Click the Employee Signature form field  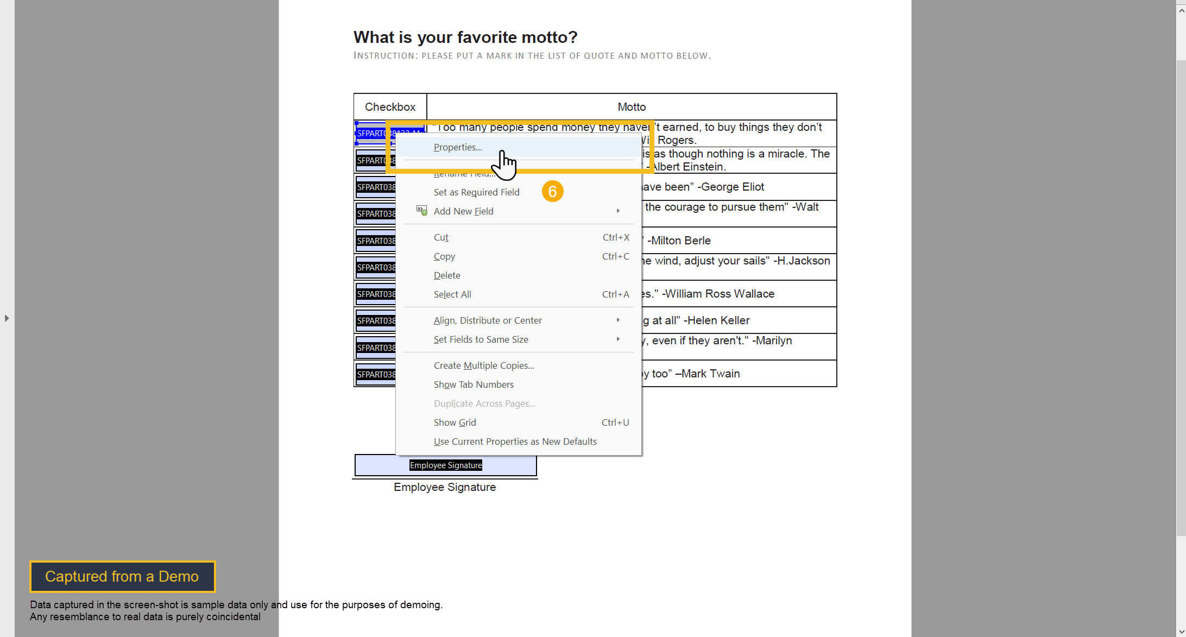445,465
